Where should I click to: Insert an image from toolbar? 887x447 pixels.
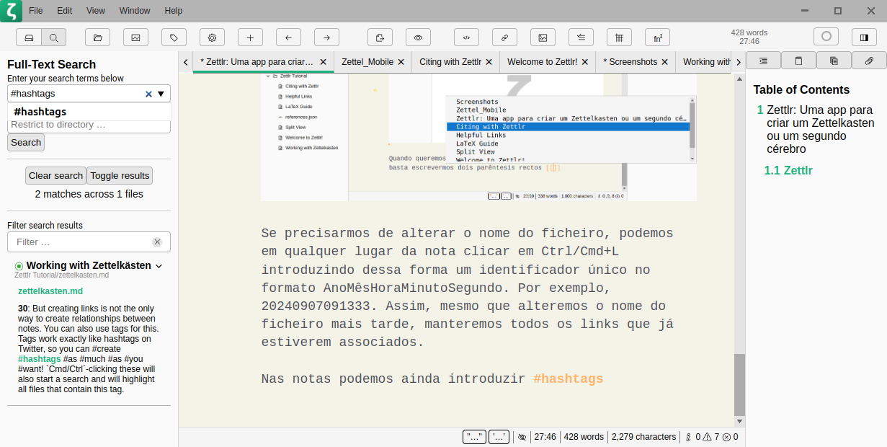point(543,37)
